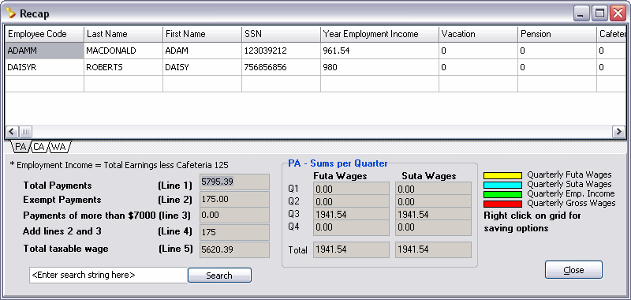Click the Recap window title icon
This screenshot has width=631, height=300.
click(11, 13)
